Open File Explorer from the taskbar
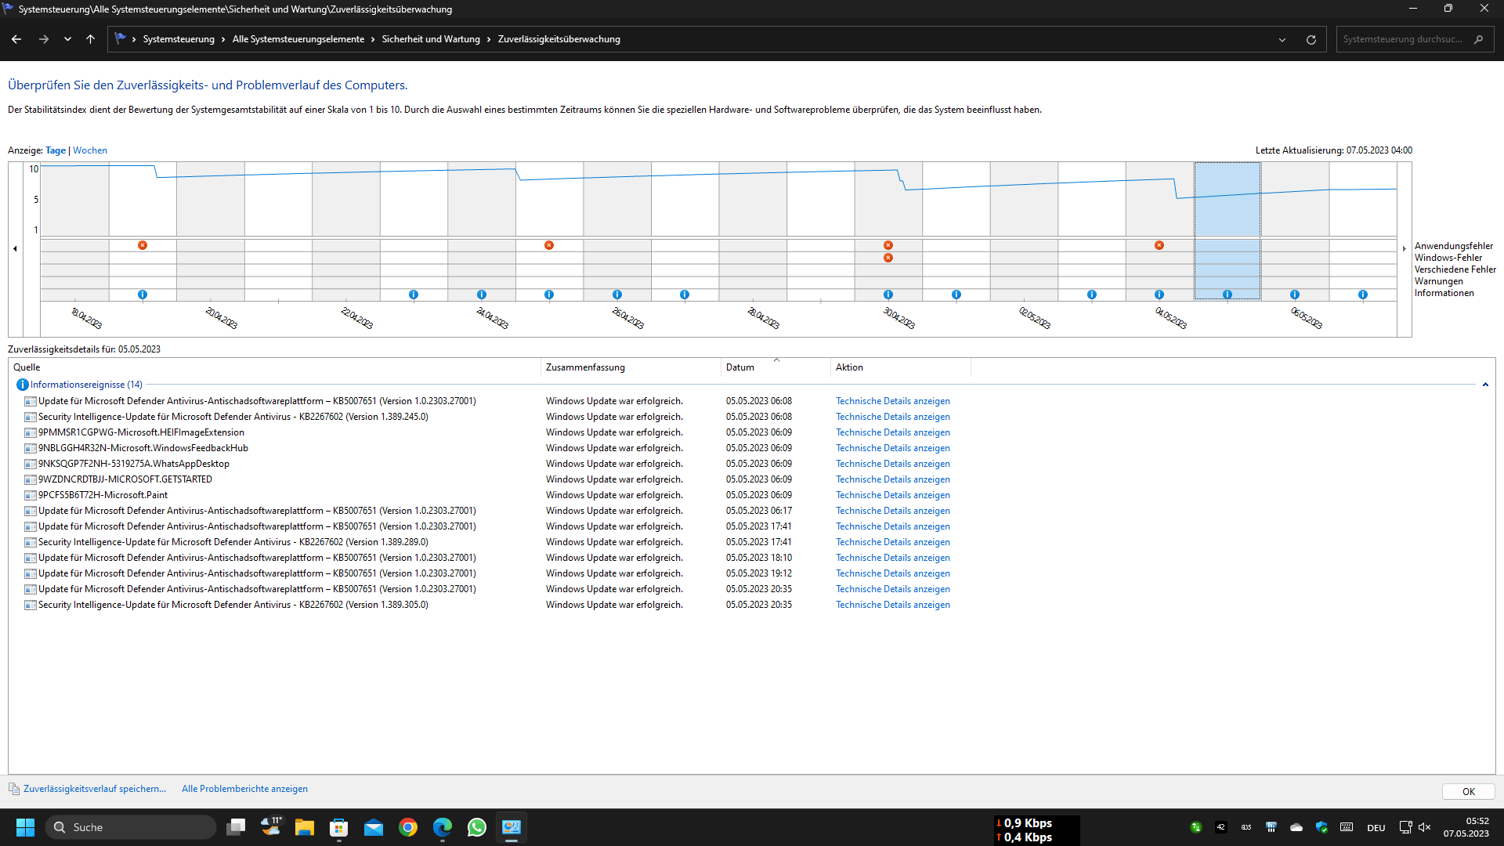 click(305, 827)
